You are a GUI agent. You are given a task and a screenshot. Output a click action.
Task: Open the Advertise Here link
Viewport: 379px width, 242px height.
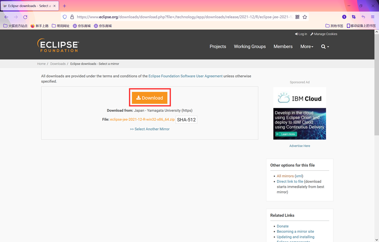(300, 146)
